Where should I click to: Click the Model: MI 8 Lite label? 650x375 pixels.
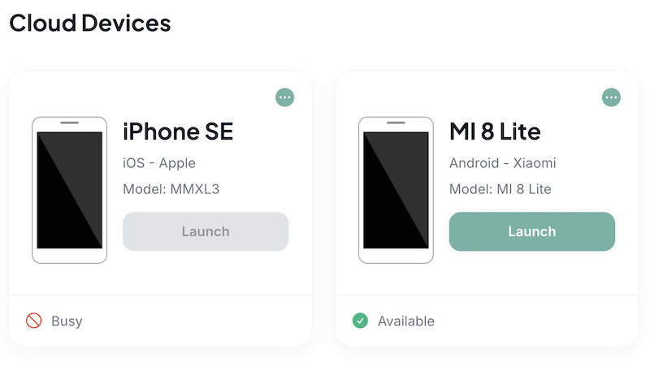pos(500,189)
